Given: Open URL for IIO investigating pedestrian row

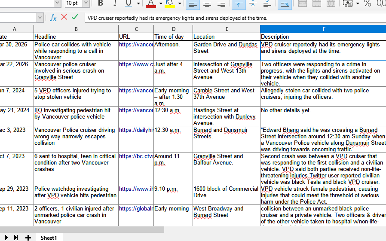Looking at the screenshot, I should [136, 110].
